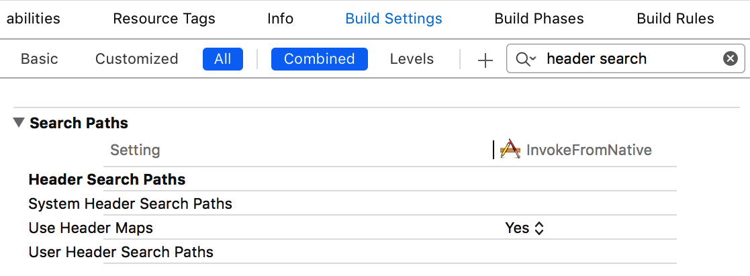Go to the Resource Tags tab

(x=164, y=19)
